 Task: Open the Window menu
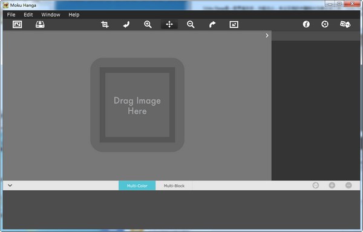coord(51,15)
